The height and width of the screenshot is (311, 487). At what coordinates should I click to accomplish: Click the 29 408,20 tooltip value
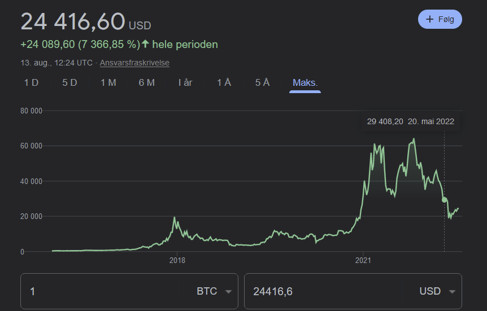pos(385,121)
